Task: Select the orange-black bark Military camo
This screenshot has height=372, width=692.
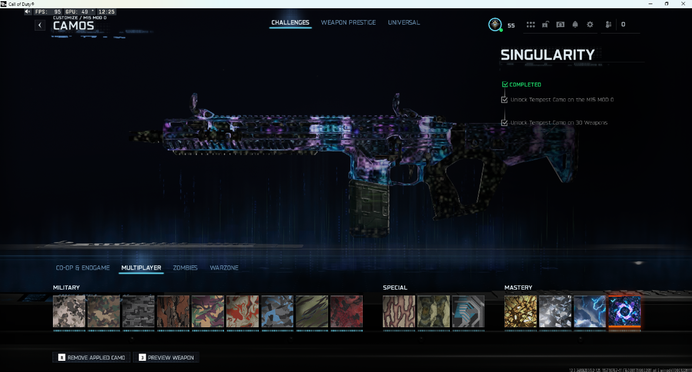Action: [x=173, y=311]
